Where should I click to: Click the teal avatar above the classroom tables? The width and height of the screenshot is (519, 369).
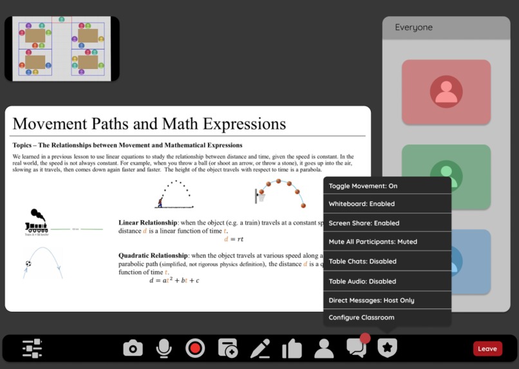pos(62,19)
